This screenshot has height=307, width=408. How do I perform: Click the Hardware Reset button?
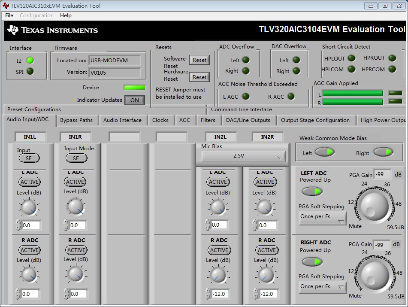(199, 77)
